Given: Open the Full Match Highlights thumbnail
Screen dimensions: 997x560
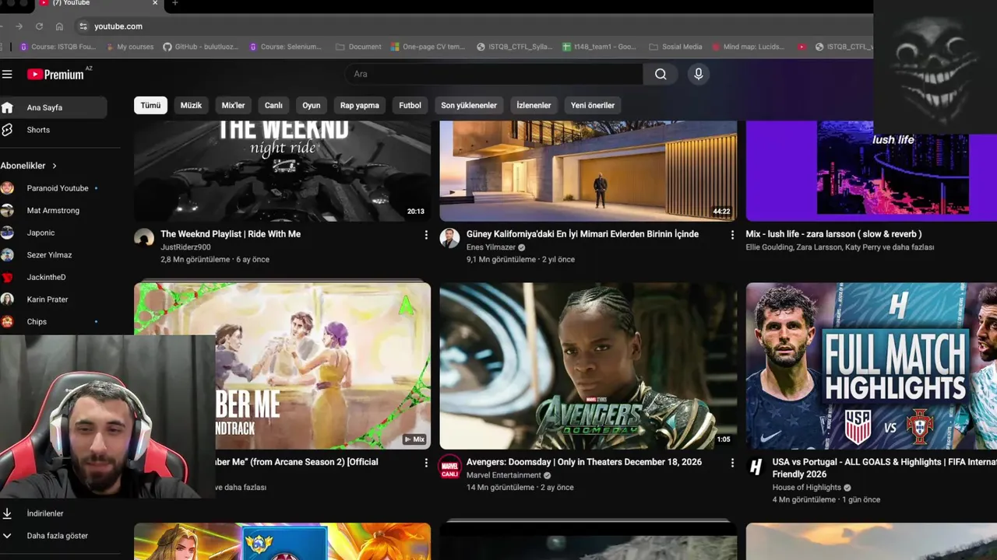Looking at the screenshot, I should tap(872, 366).
